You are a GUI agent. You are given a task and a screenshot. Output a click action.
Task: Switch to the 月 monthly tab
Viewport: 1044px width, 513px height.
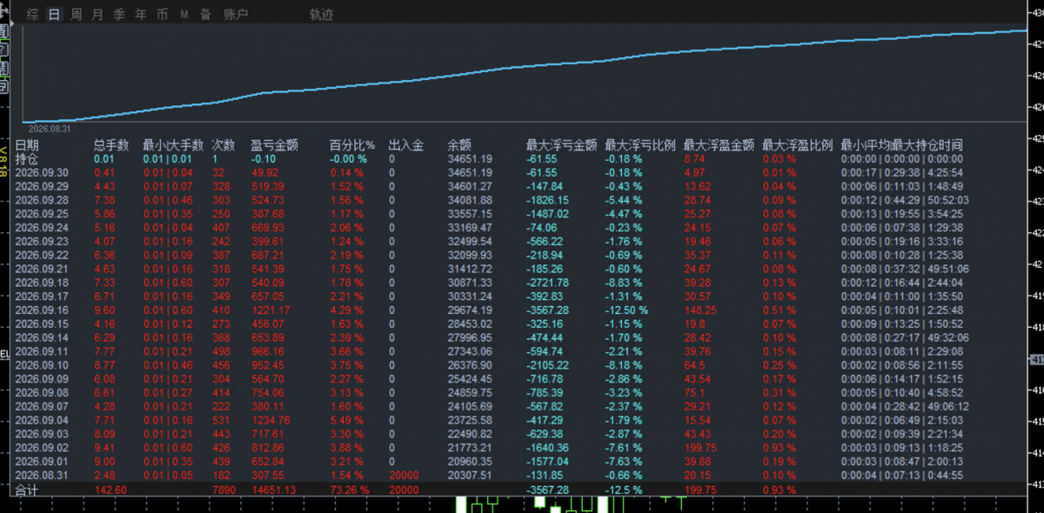coord(97,15)
